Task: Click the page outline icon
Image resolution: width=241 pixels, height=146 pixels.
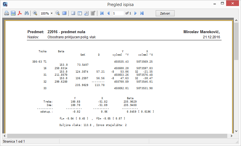Action: point(73,13)
